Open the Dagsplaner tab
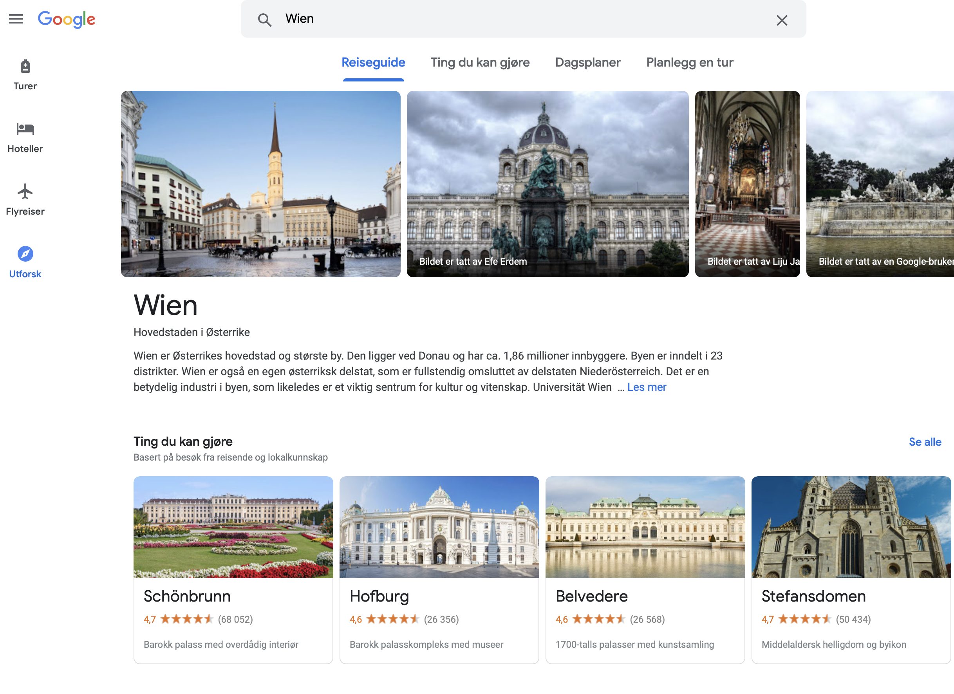 tap(587, 62)
